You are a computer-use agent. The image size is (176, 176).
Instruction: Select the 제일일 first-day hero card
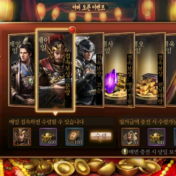[22, 70]
